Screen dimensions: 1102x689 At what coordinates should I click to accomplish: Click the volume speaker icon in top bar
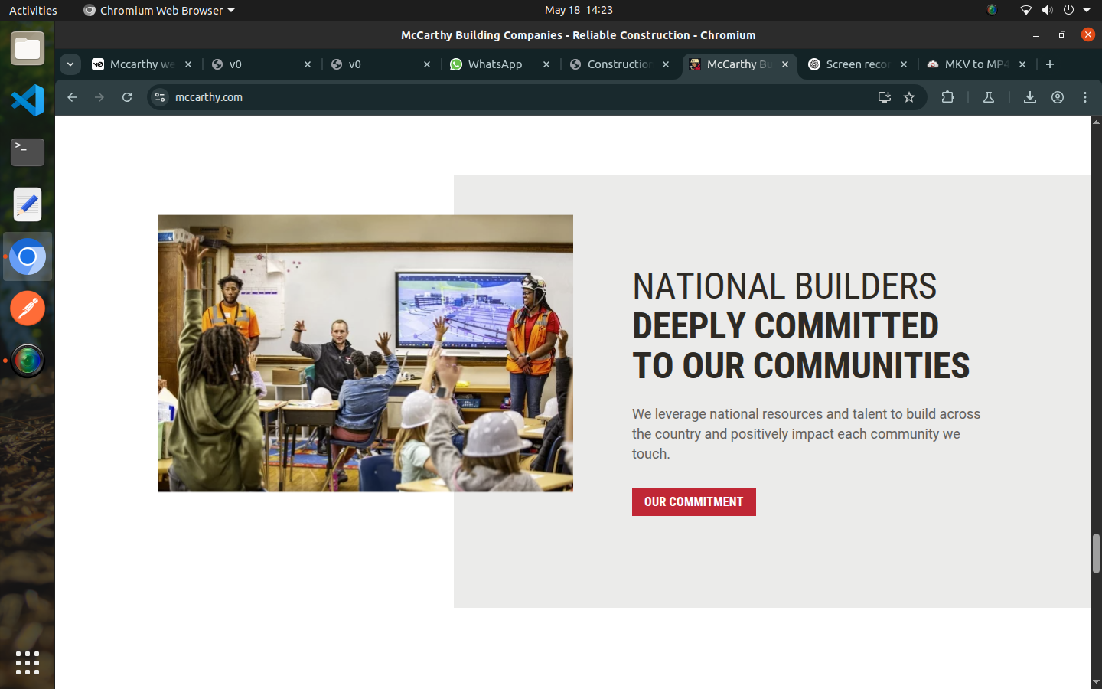(x=1047, y=10)
